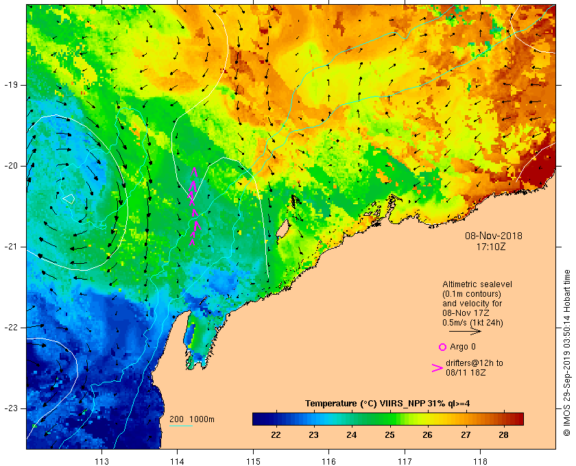Click the '(0.1m contours)' legend line
Image resolution: width=576 pixels, height=466 pixels.
(472, 294)
